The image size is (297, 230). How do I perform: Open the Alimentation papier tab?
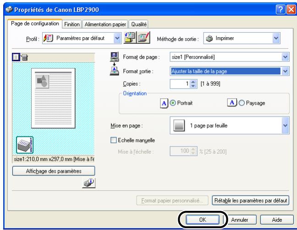(x=105, y=24)
